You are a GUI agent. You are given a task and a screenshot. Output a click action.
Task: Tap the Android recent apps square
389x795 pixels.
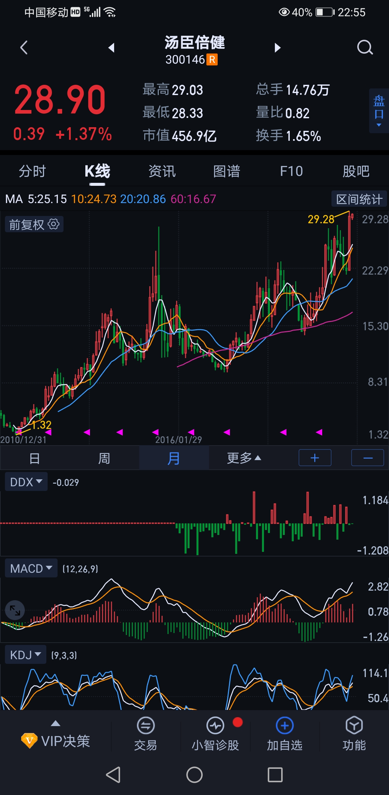pyautogui.click(x=275, y=775)
